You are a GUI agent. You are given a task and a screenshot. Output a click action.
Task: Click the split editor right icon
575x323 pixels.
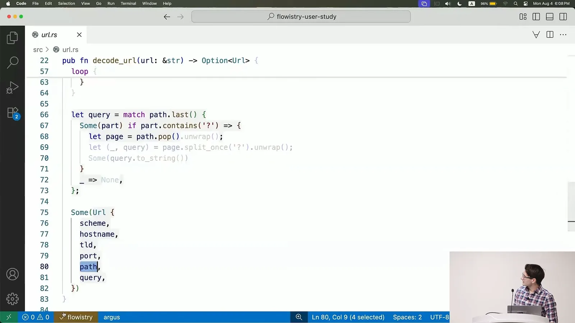[x=550, y=34]
